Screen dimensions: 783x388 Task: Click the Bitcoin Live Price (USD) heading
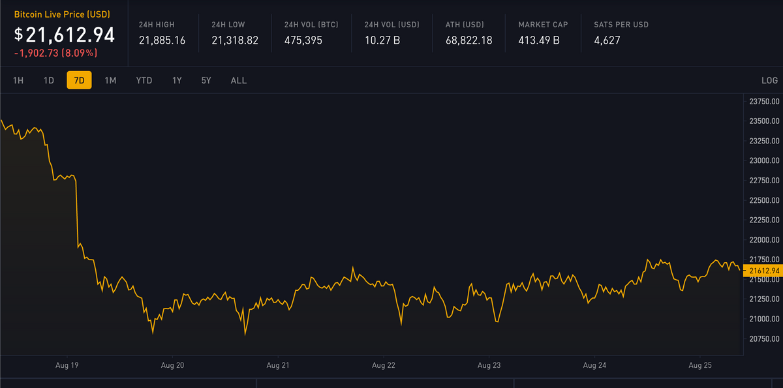coord(63,14)
